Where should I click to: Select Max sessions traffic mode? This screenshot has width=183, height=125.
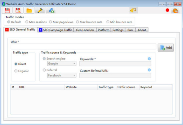click(36, 22)
